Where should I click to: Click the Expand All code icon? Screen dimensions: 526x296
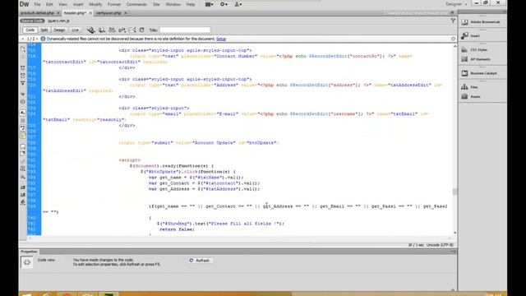(23, 83)
